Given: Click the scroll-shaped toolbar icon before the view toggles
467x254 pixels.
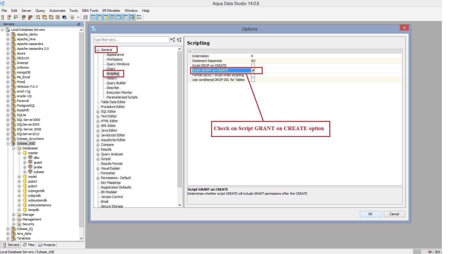Looking at the screenshot, I should pyautogui.click(x=86, y=17).
